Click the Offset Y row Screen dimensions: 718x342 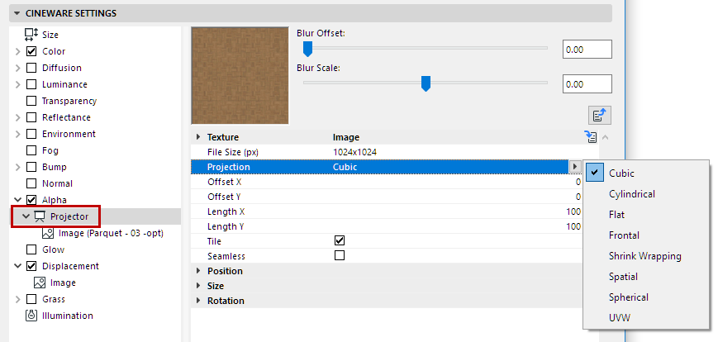point(386,197)
